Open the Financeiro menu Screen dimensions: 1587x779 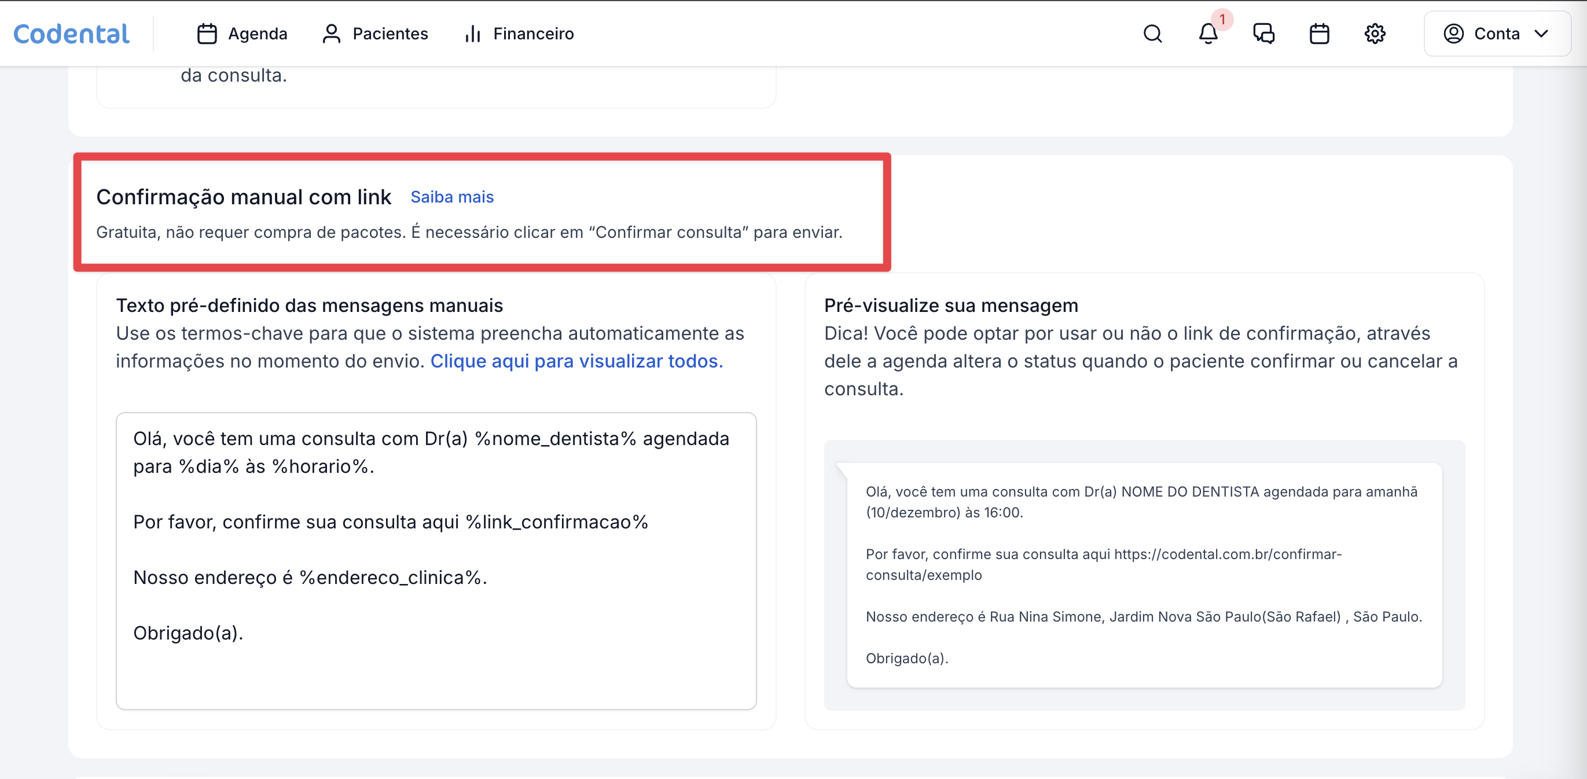(533, 33)
